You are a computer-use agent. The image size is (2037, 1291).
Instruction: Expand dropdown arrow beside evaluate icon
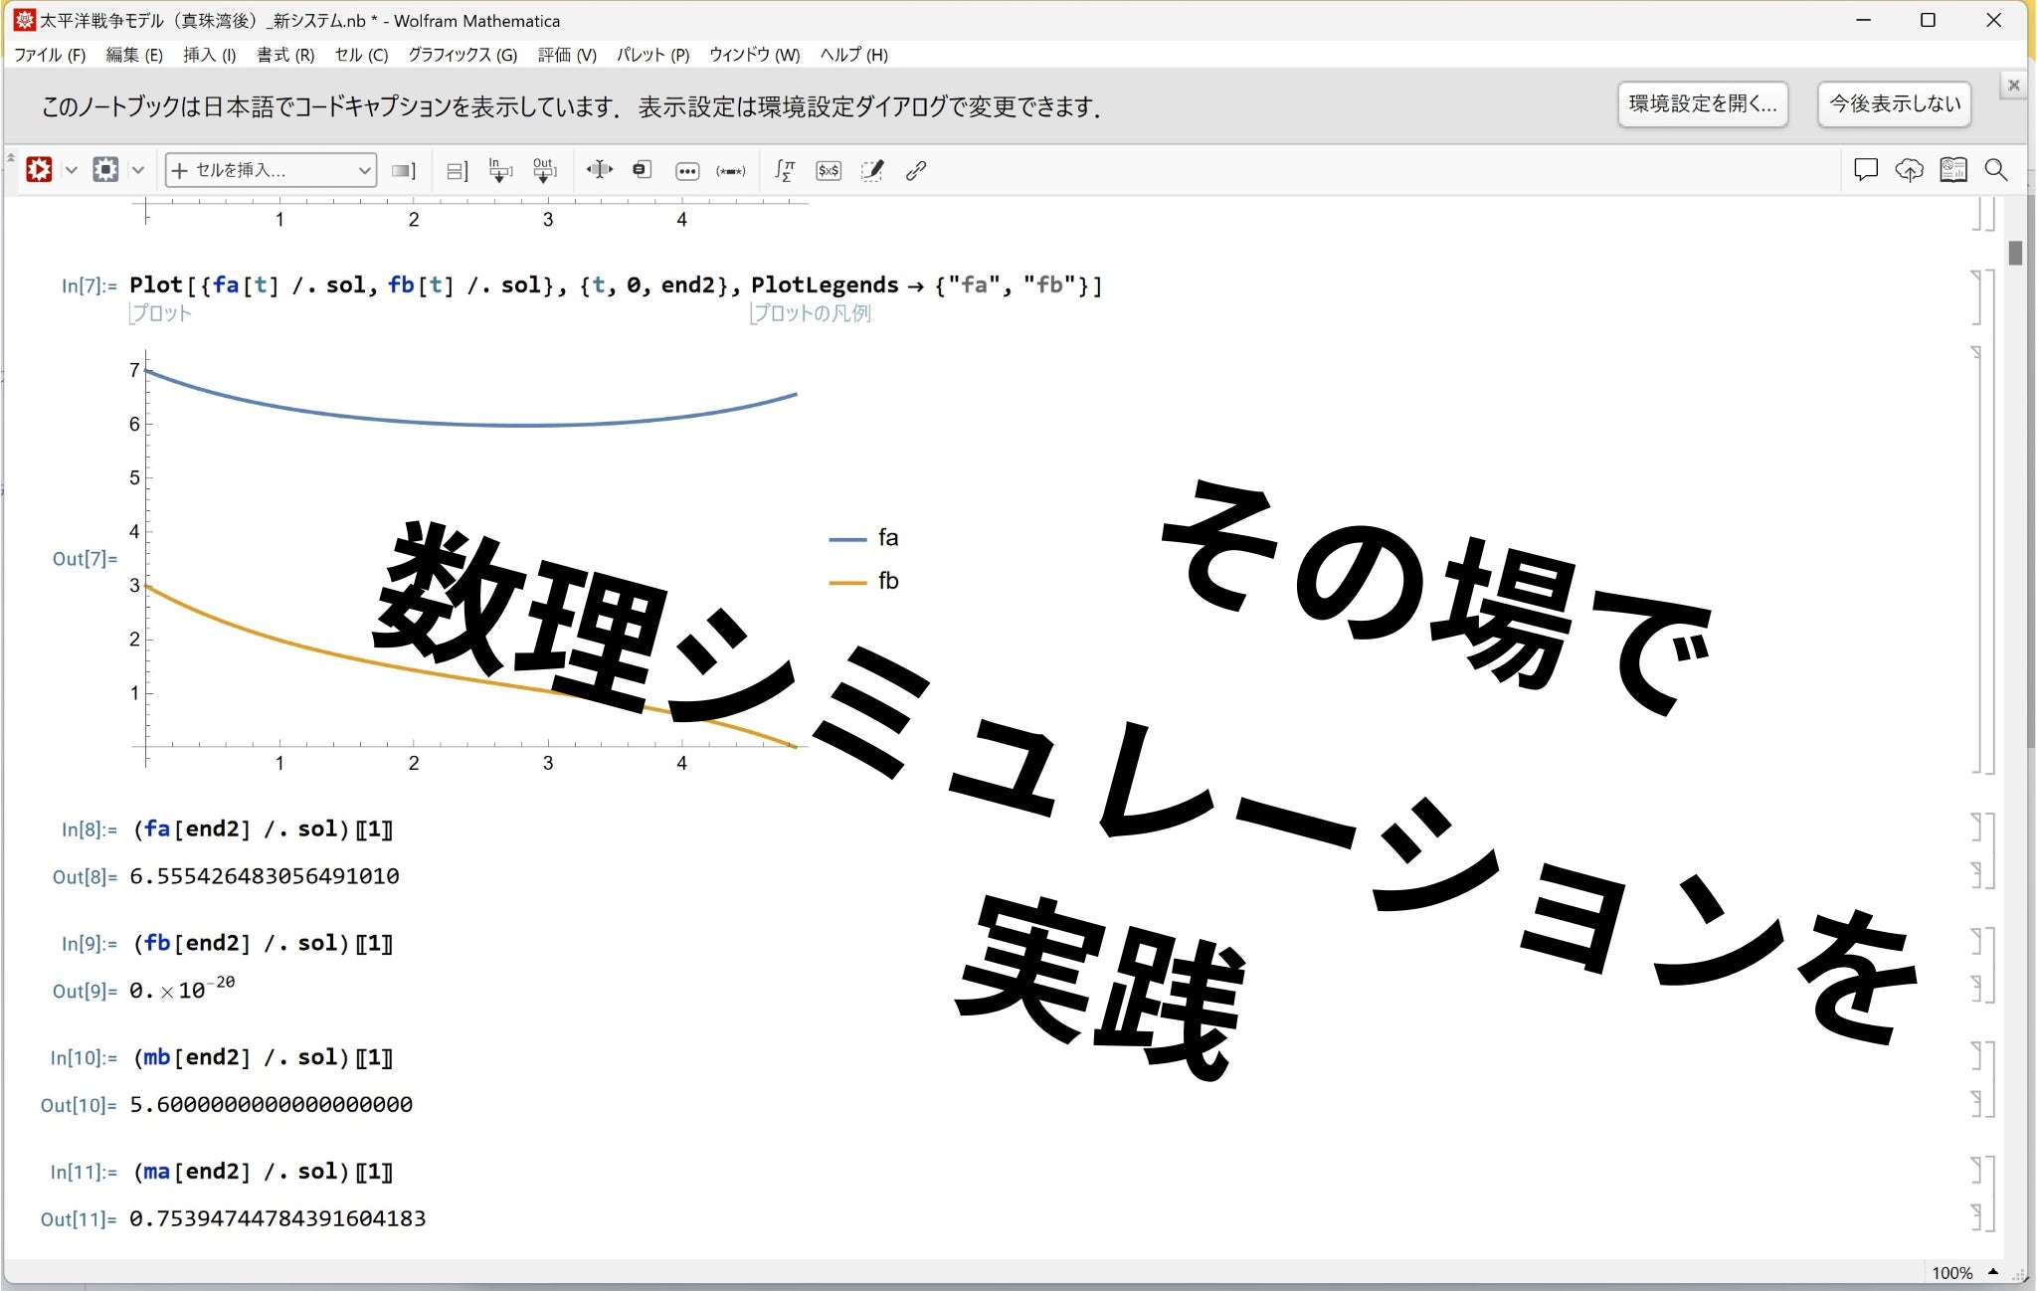71,170
